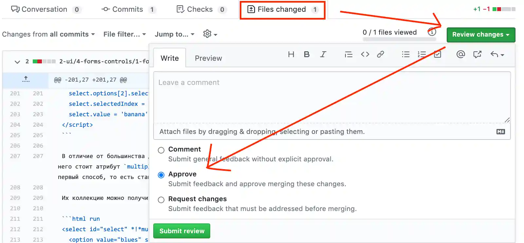Select the Comment radio option
This screenshot has height=243, width=524.
[161, 150]
